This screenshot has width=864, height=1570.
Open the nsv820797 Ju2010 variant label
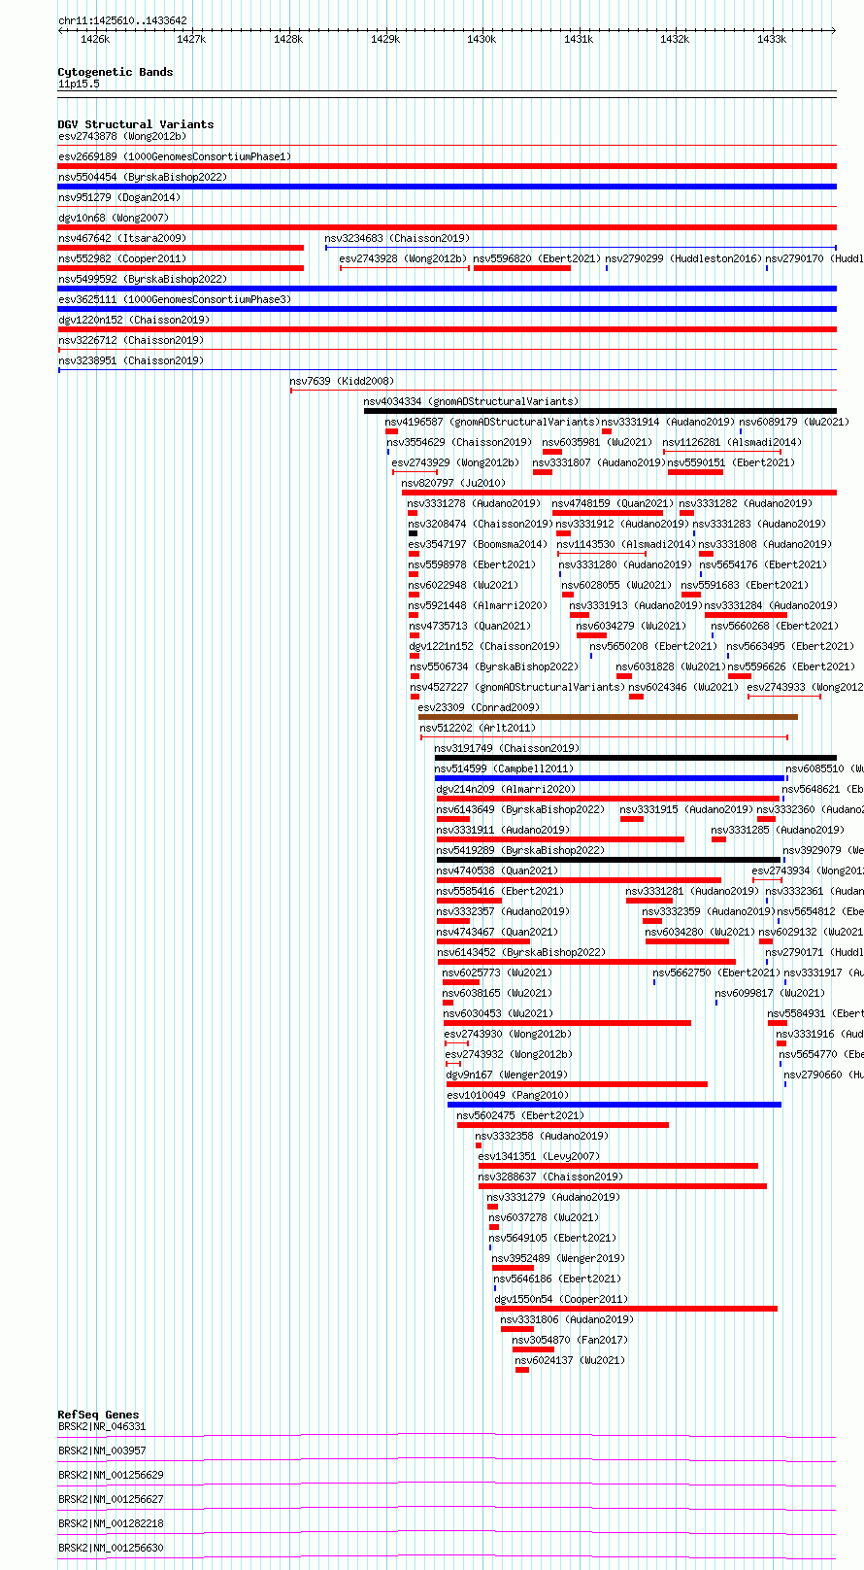point(453,483)
